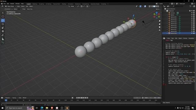Screen dimensions: 196x110
Task: Open Microsoft Edge from the taskbar
Action: 42,108
